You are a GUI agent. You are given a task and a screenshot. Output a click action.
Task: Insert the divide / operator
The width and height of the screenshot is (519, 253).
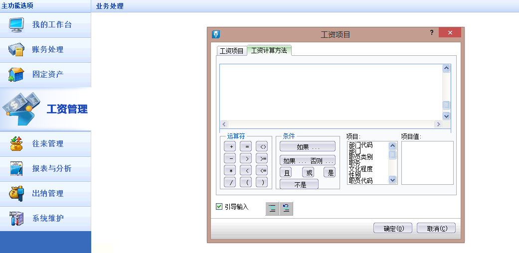click(230, 182)
